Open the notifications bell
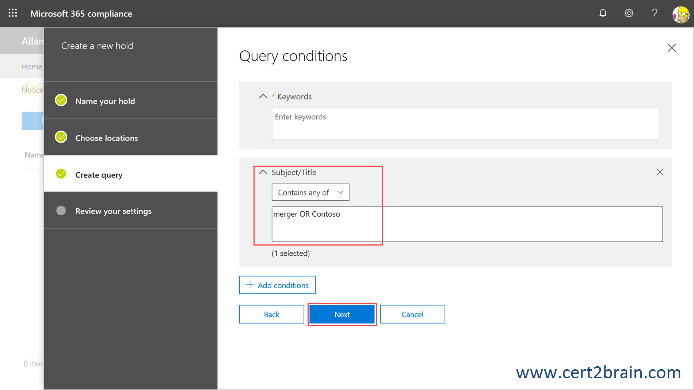The height and width of the screenshot is (390, 694). pos(603,13)
